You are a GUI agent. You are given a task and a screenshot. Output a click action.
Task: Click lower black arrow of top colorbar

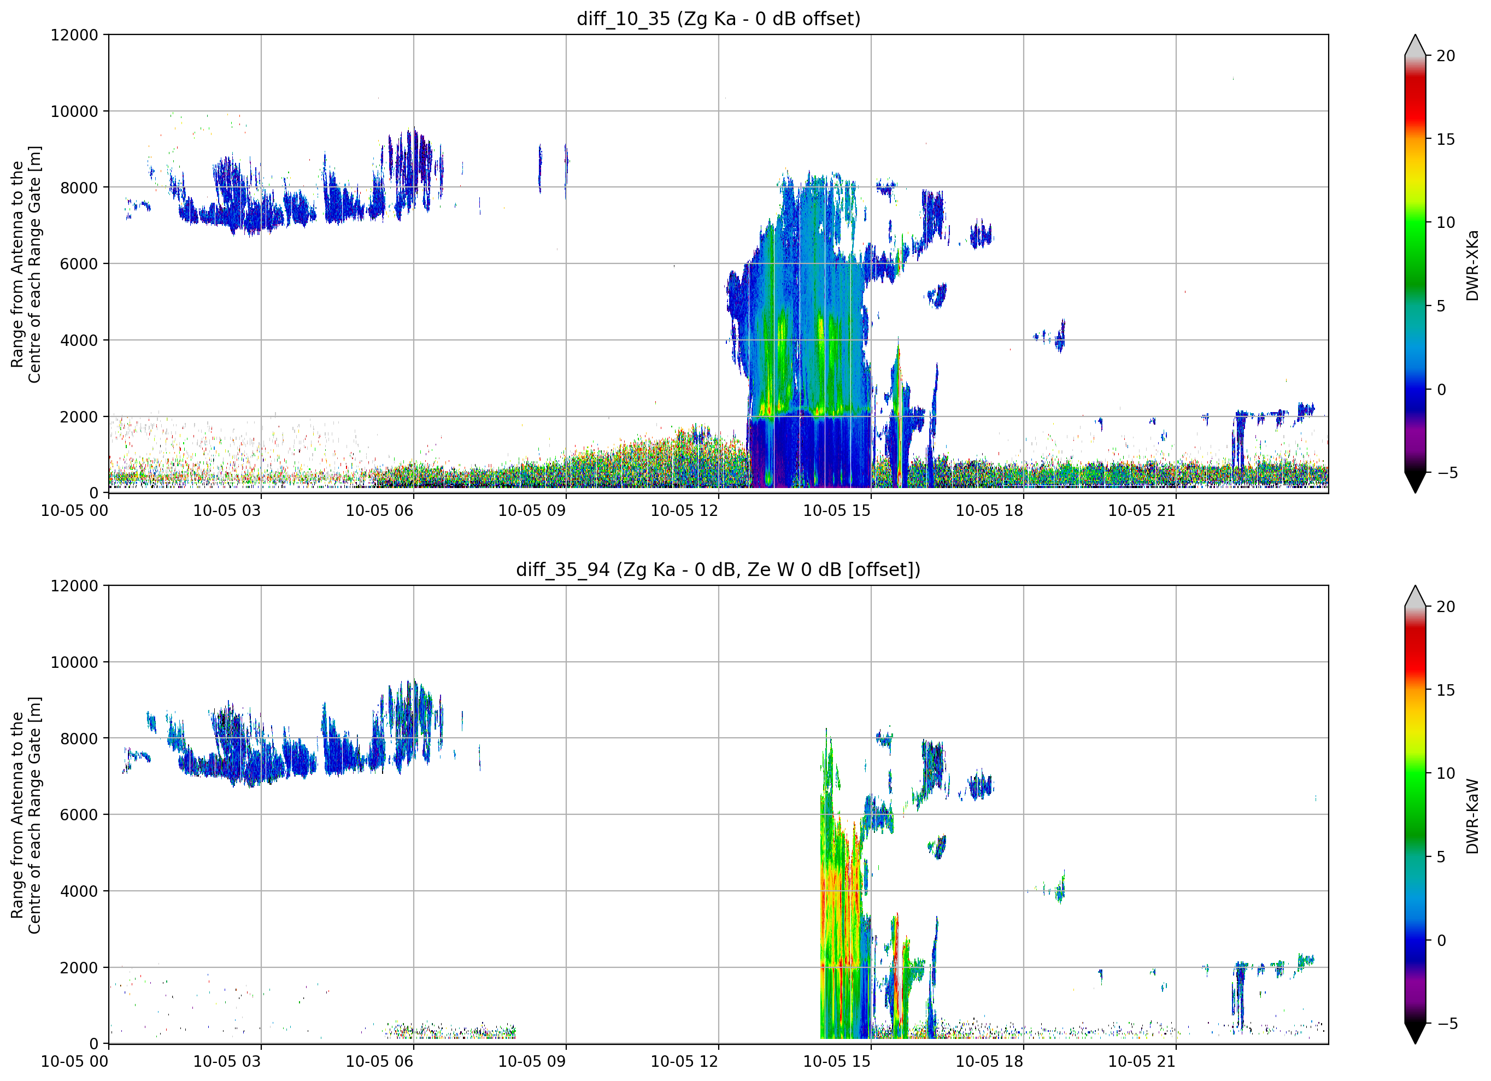(x=1414, y=483)
